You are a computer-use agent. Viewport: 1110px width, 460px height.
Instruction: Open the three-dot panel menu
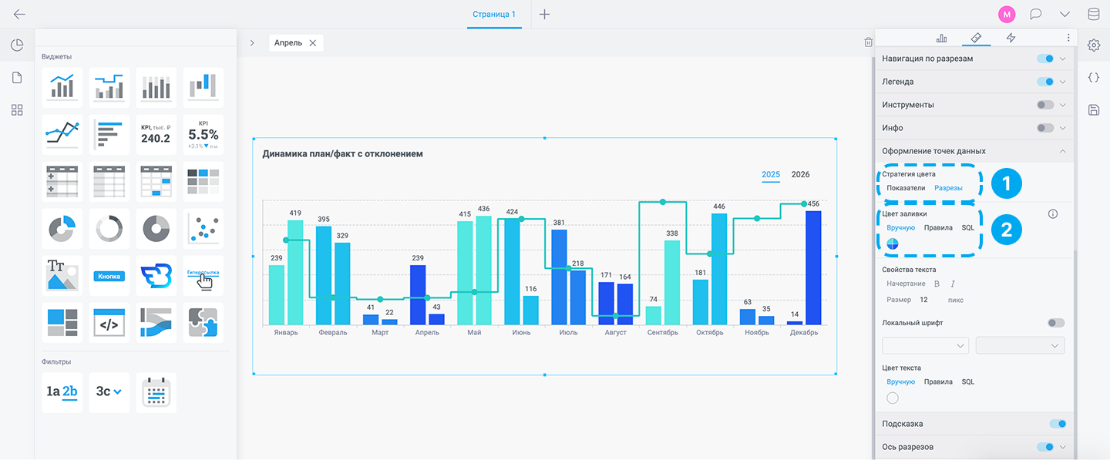[x=1068, y=38]
